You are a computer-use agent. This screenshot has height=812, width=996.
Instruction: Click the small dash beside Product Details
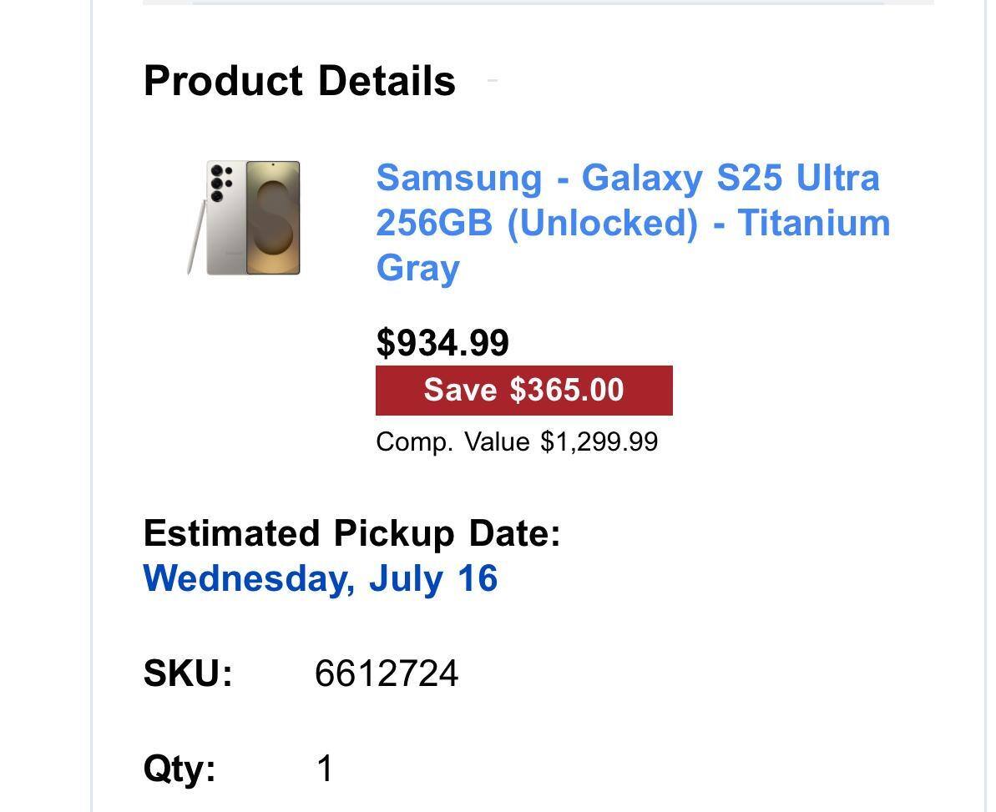tap(492, 81)
